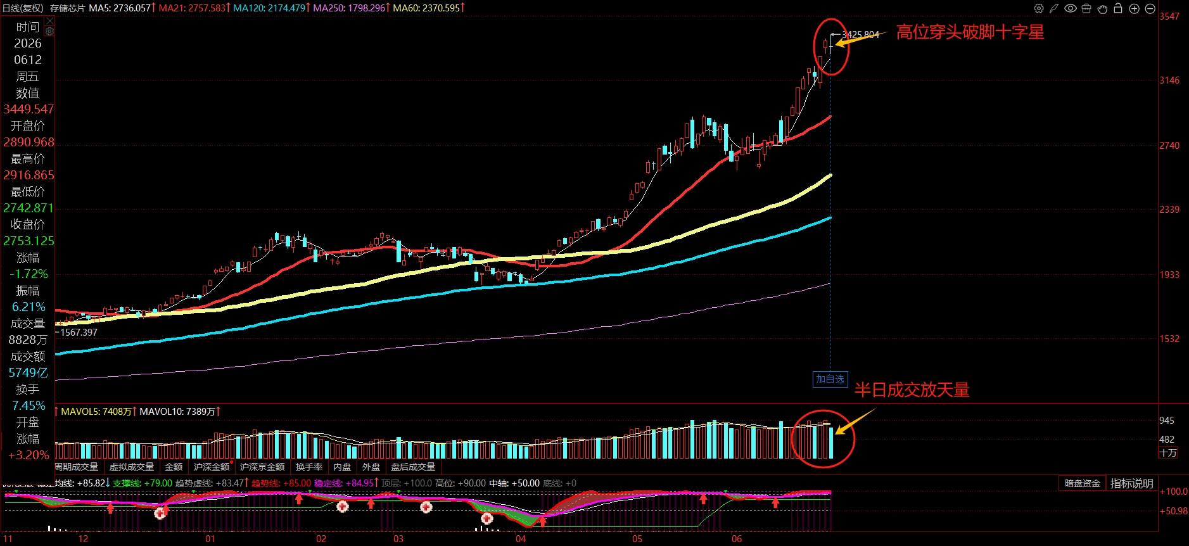Click the 趋势线: +85.00 indicator value
The width and height of the screenshot is (1189, 546).
coord(281,483)
